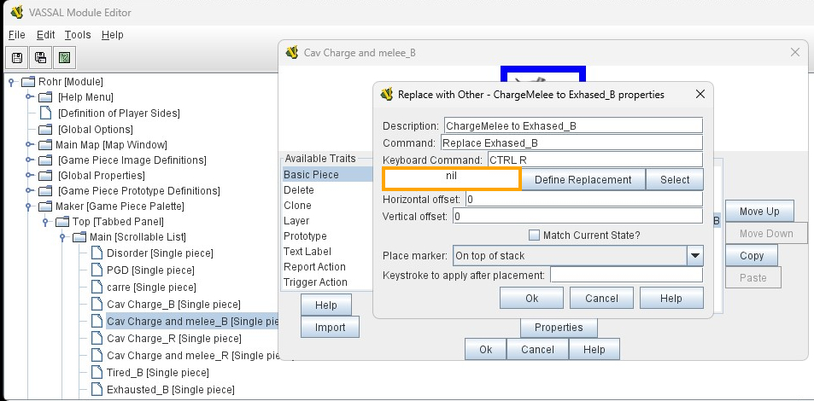Click the Global Options folder icon
Image resolution: width=814 pixels, height=401 pixels.
click(x=45, y=129)
